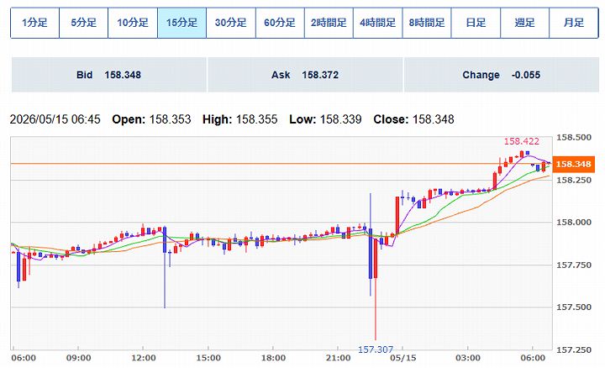Click the 158.422 high price label
The height and width of the screenshot is (368, 605).
521,141
